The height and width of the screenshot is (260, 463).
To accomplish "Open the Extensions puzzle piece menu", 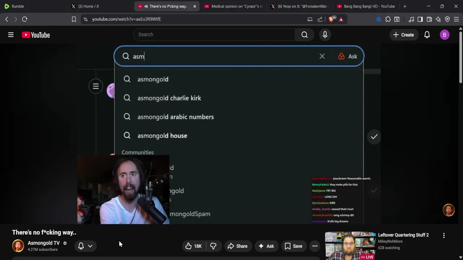I will [388, 19].
